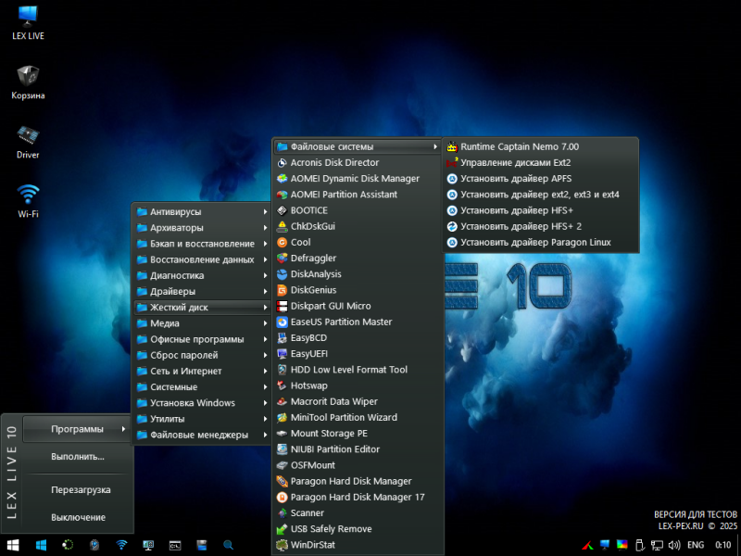This screenshot has height=556, width=741.
Task: Click the Acronis Disk Director icon
Action: pyautogui.click(x=283, y=163)
